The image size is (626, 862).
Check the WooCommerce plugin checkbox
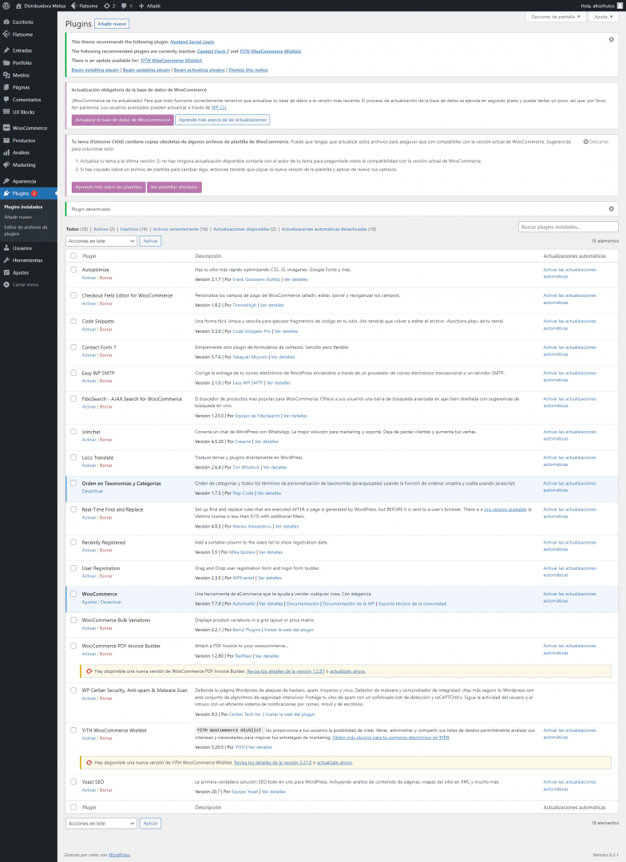pos(73,594)
